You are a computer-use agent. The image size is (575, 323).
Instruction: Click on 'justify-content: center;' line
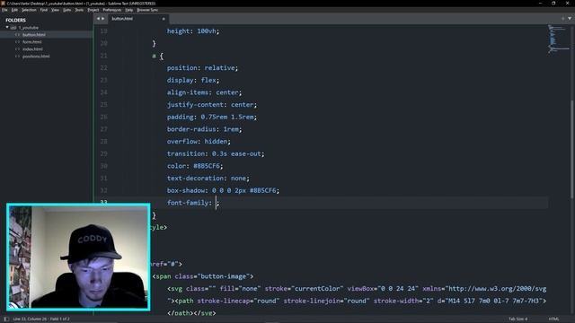pyautogui.click(x=212, y=105)
